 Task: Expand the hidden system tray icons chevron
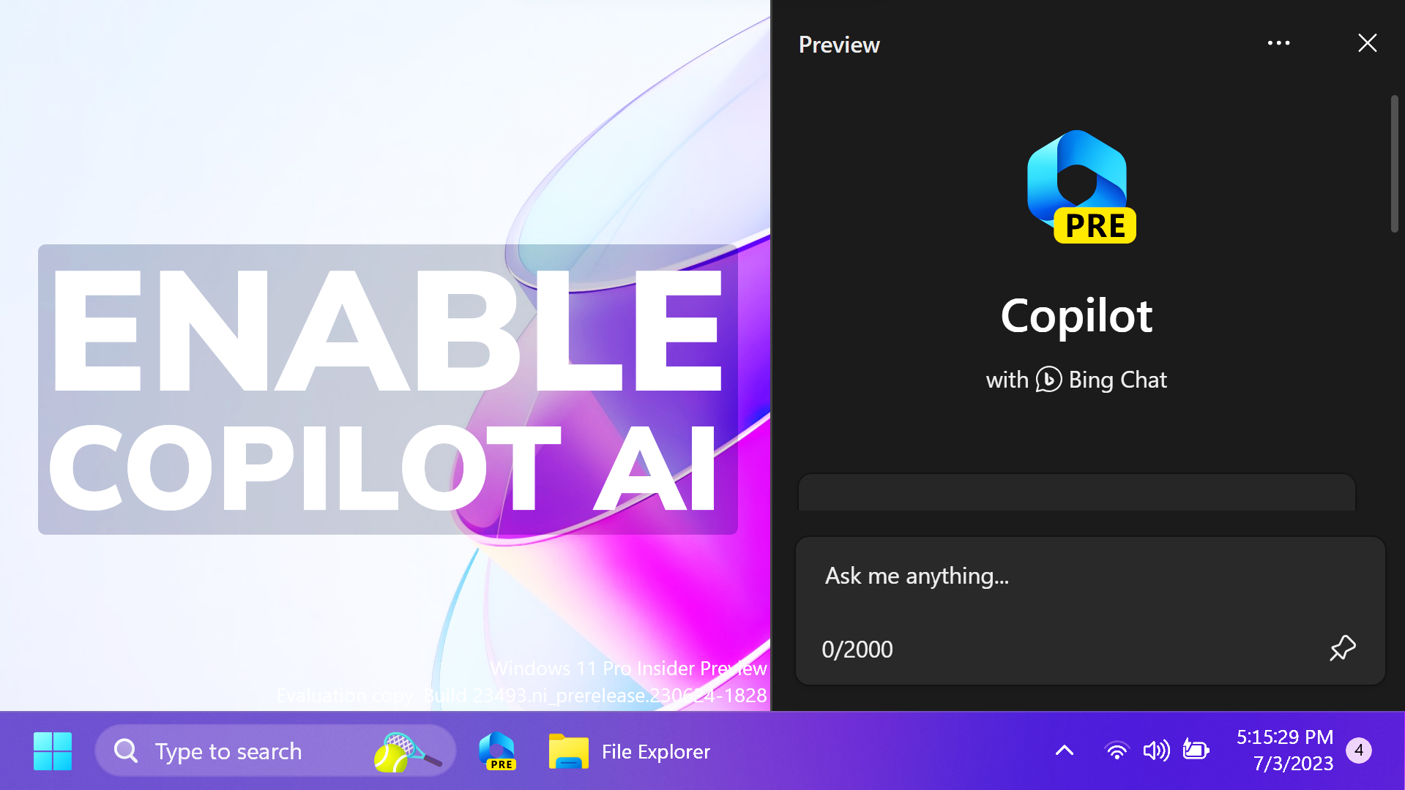point(1065,750)
